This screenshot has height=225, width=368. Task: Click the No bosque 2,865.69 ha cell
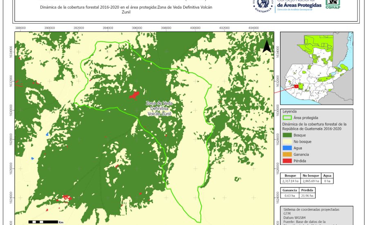coord(311,180)
